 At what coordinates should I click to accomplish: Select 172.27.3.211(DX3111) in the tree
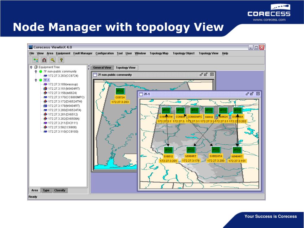(x=63, y=123)
